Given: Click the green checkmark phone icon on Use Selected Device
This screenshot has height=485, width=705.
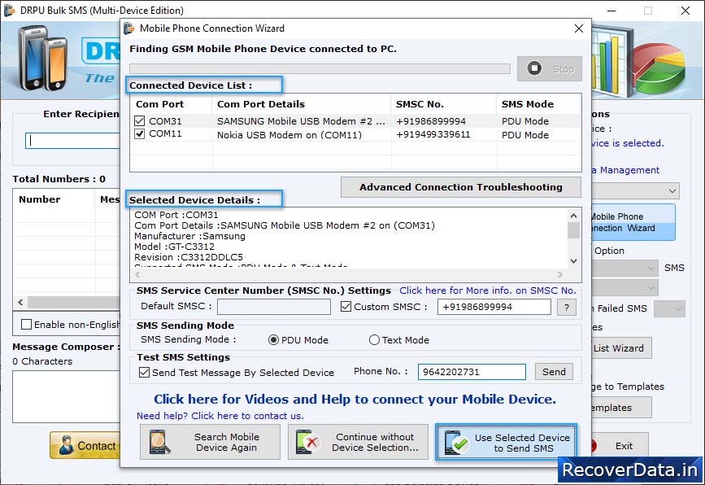Looking at the screenshot, I should [456, 443].
